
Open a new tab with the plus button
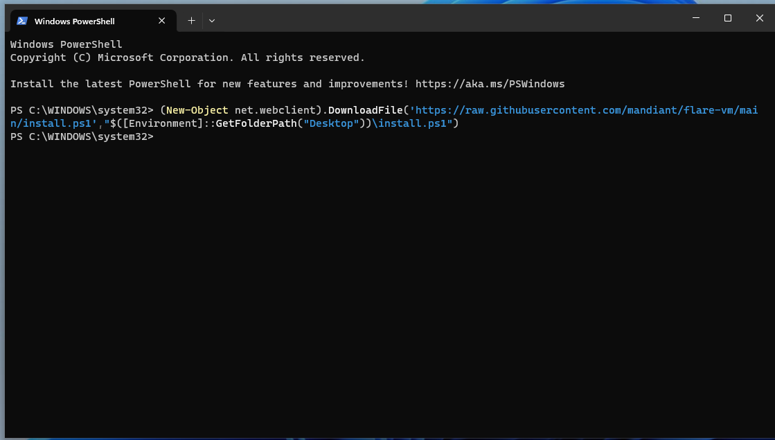(x=191, y=21)
